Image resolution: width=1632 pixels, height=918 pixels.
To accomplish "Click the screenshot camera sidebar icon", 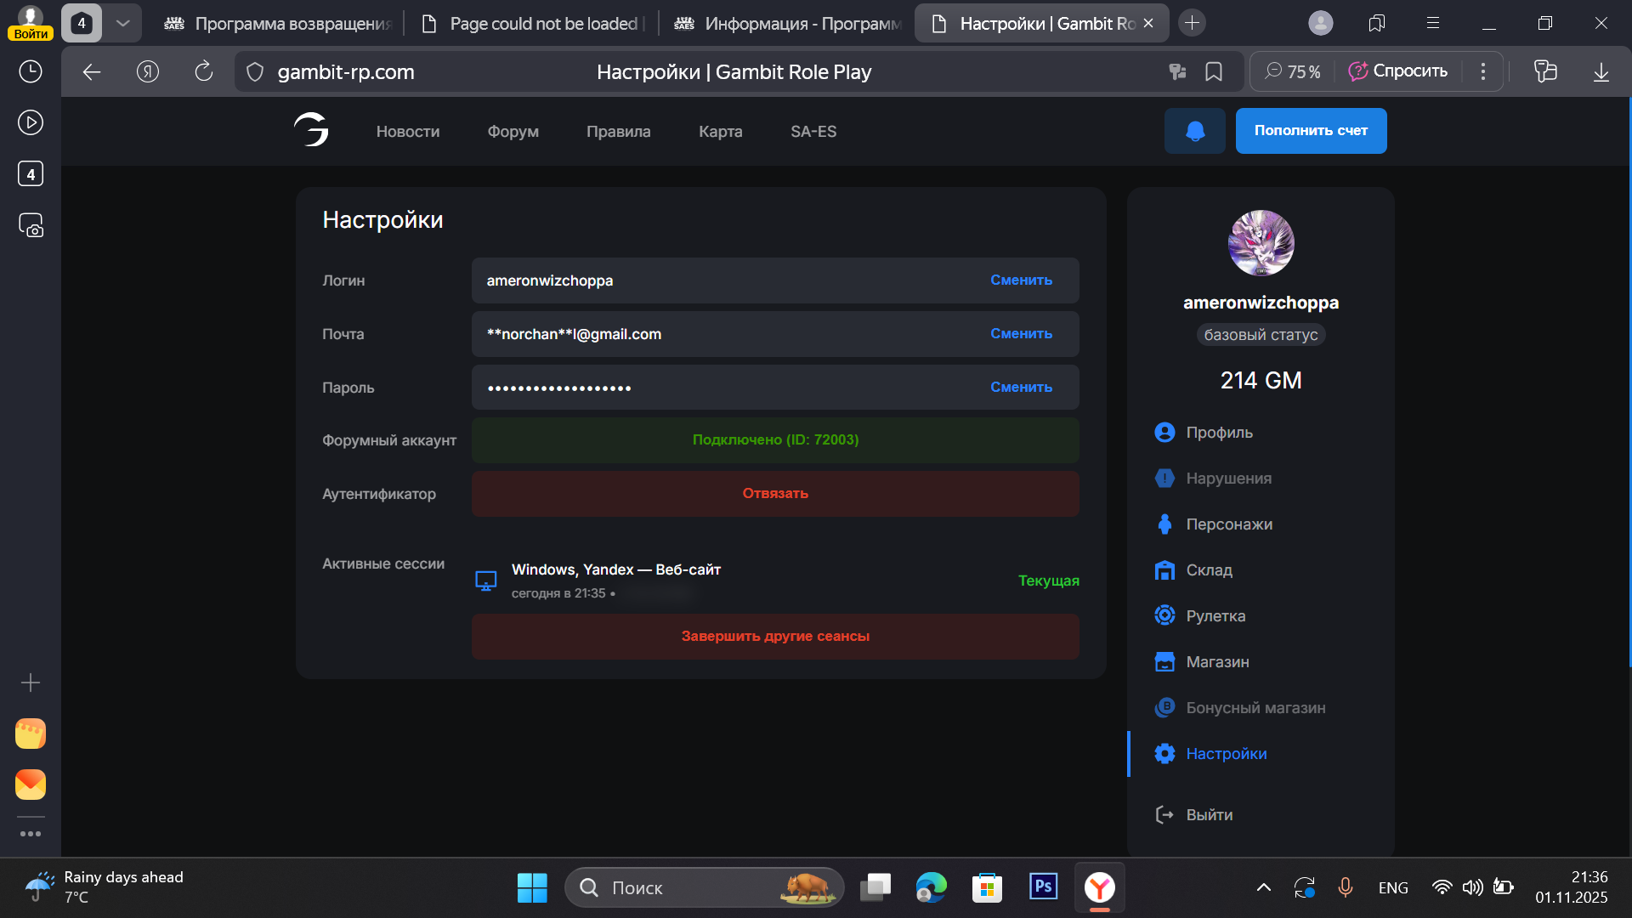I will tap(31, 225).
